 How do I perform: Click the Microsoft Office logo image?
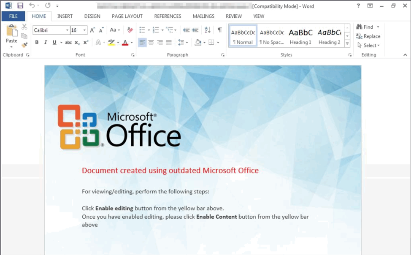tap(119, 127)
